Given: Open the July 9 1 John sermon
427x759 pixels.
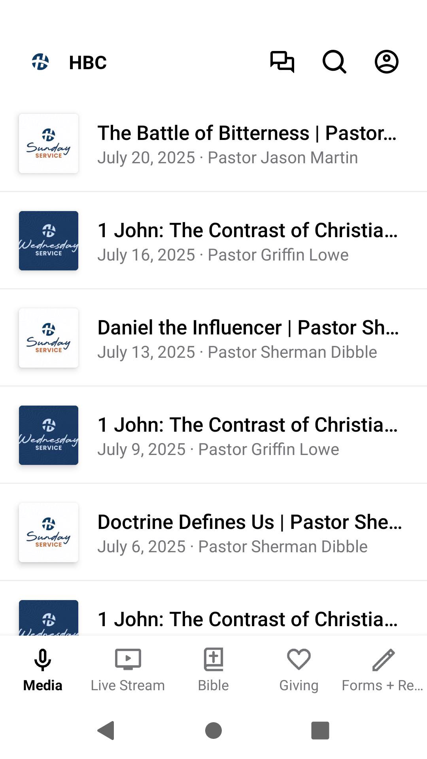Looking at the screenshot, I should 247,436.
